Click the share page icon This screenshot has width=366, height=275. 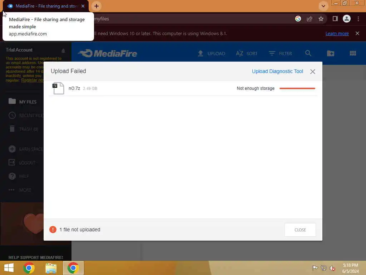tap(310, 19)
